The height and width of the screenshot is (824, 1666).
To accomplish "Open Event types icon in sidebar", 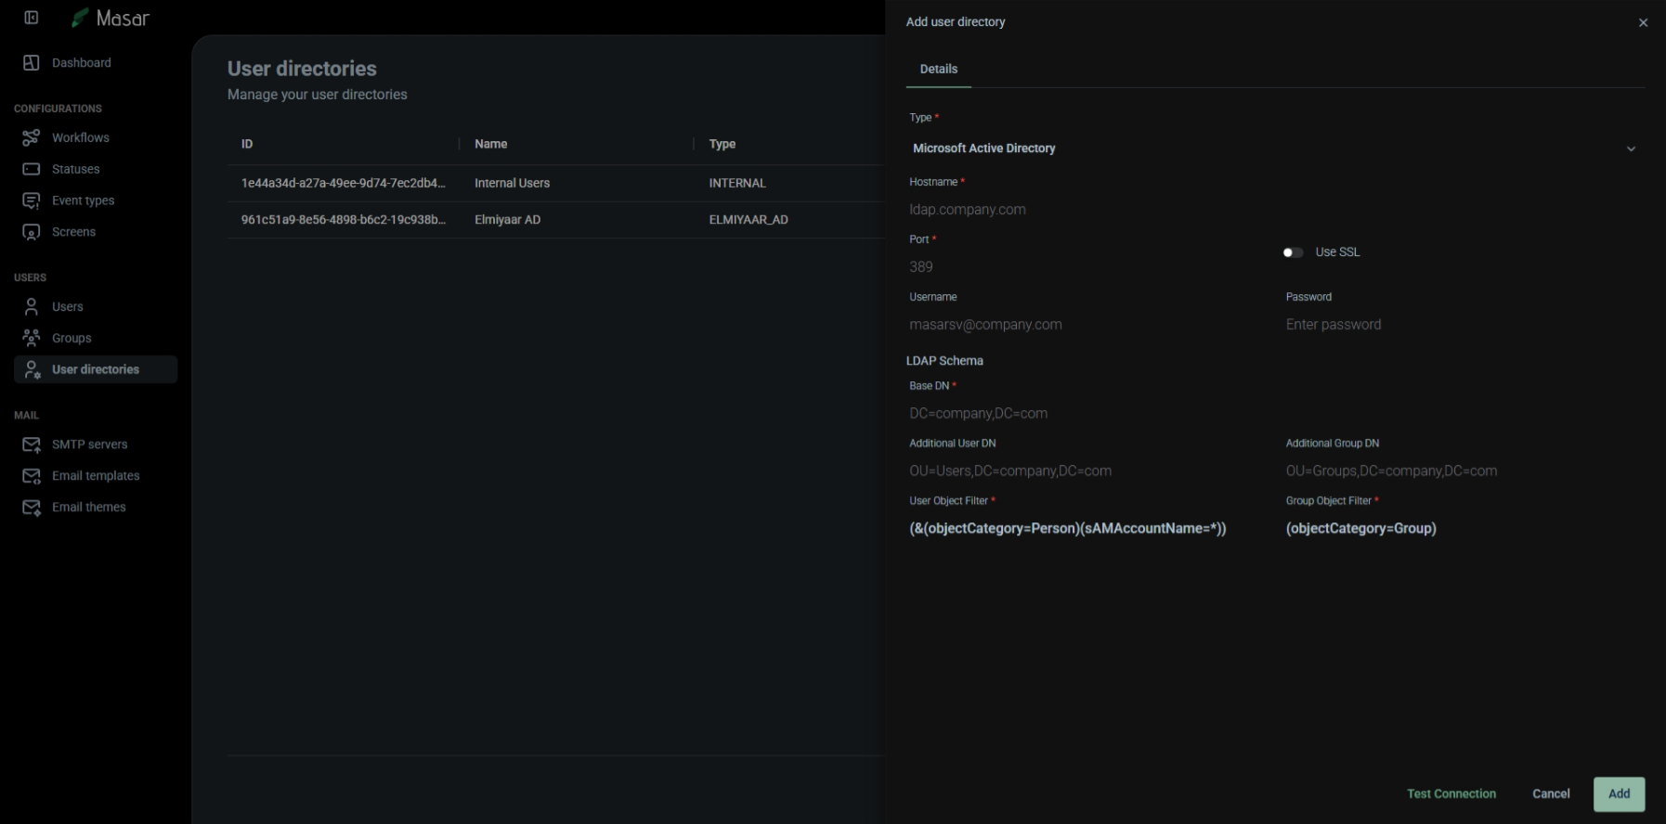I will 31,200.
